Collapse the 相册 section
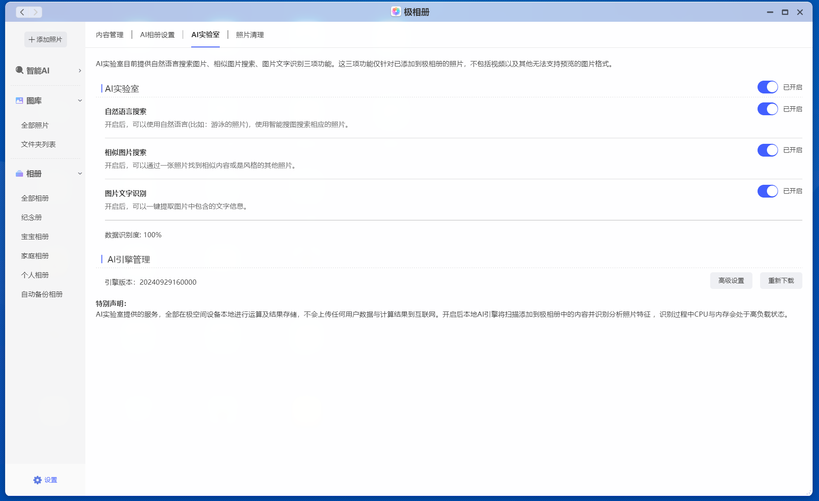The height and width of the screenshot is (501, 819). pyautogui.click(x=80, y=174)
